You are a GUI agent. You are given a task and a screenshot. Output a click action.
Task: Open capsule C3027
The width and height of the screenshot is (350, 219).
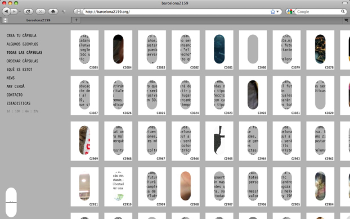[84, 95]
